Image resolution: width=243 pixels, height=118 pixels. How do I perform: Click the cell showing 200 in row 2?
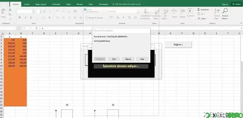pyautogui.click(x=10, y=40)
